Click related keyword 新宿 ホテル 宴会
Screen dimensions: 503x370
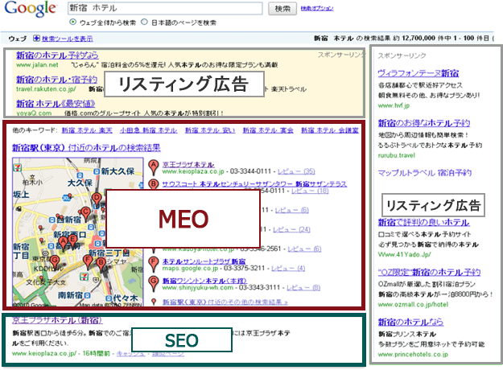click(268, 130)
